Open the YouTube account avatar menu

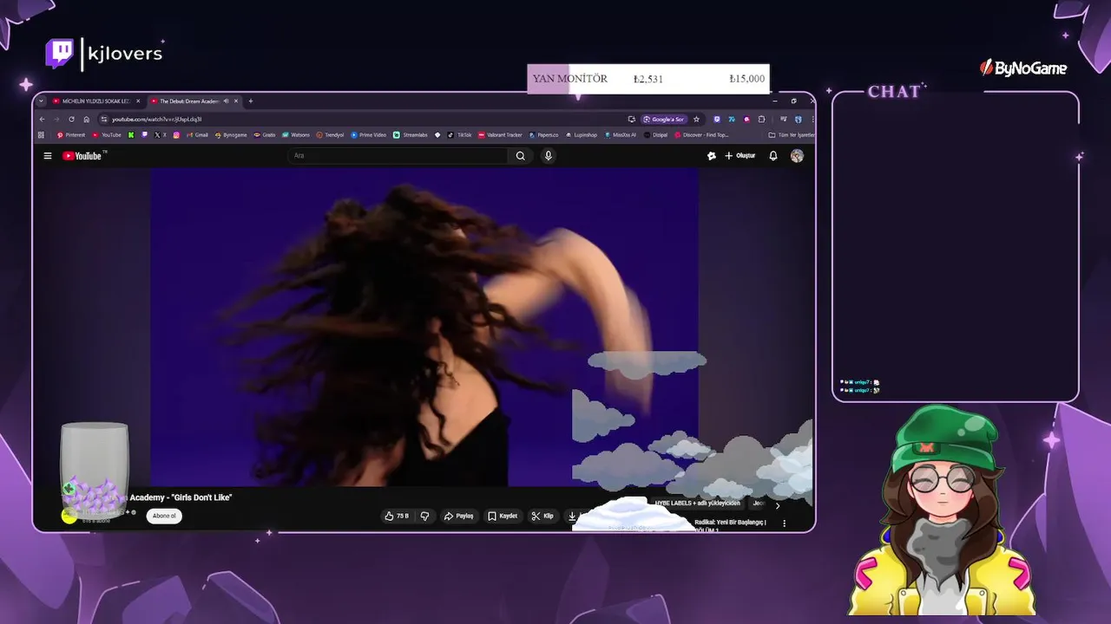tap(797, 156)
